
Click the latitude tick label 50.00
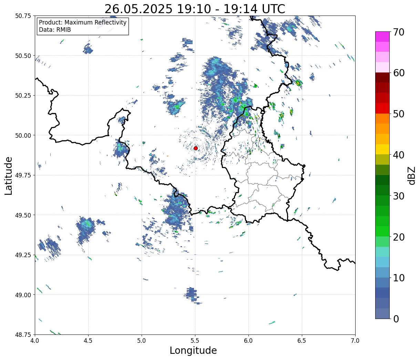tap(23, 135)
